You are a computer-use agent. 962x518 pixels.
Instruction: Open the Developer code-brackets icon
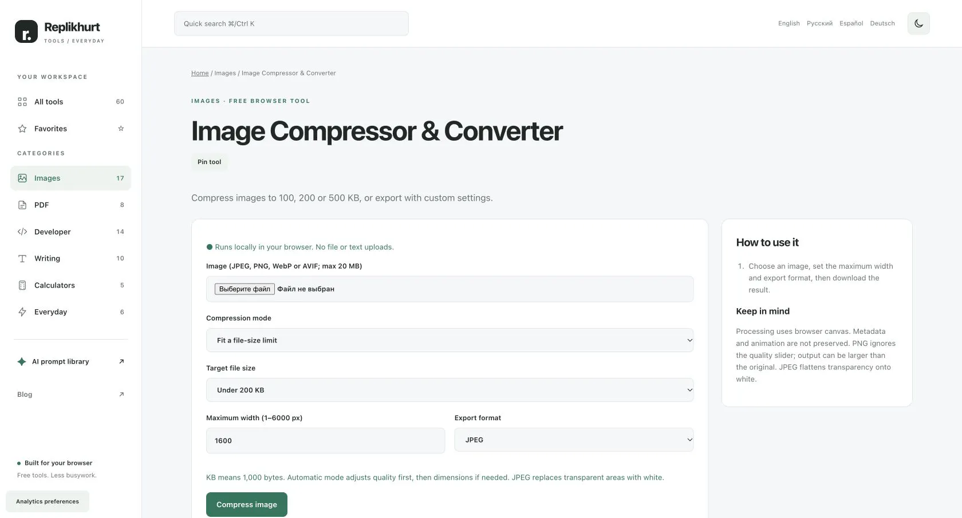(x=22, y=232)
